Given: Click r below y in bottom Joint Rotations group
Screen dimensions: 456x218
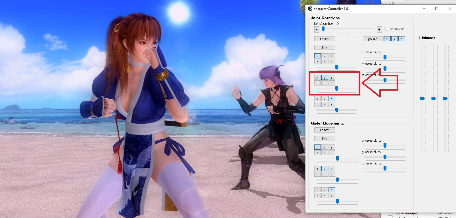Looking at the screenshot, I should (x=324, y=105).
